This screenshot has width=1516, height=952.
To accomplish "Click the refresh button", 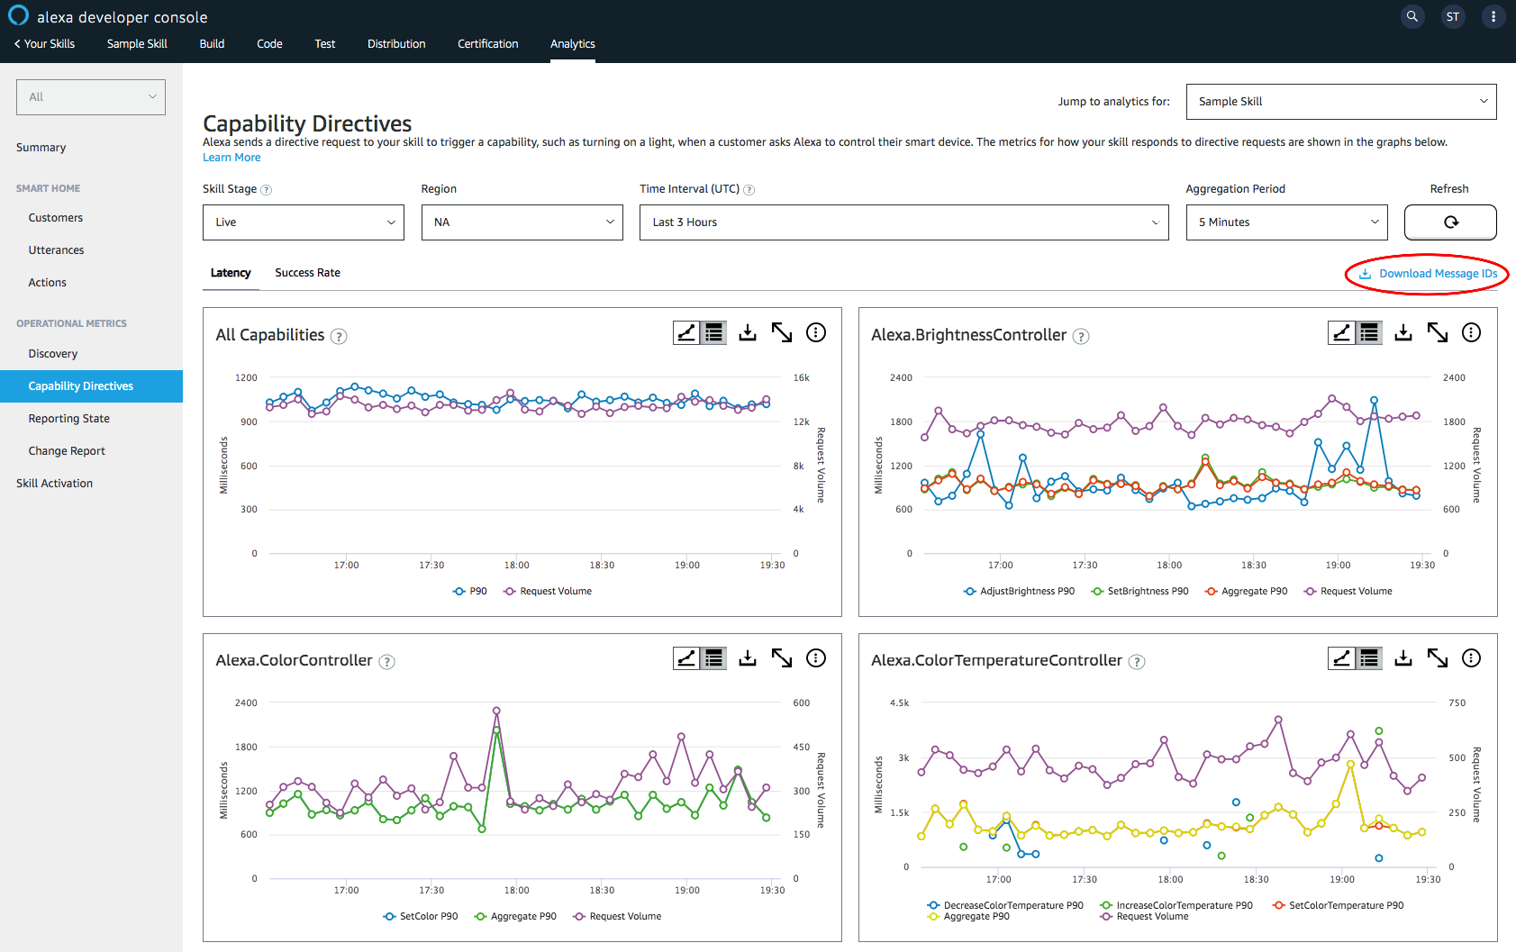I will tap(1450, 222).
